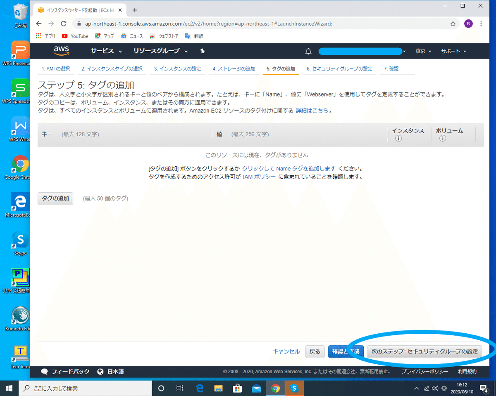Expand the サービス dropdown menu
This screenshot has height=396, width=496.
click(106, 51)
